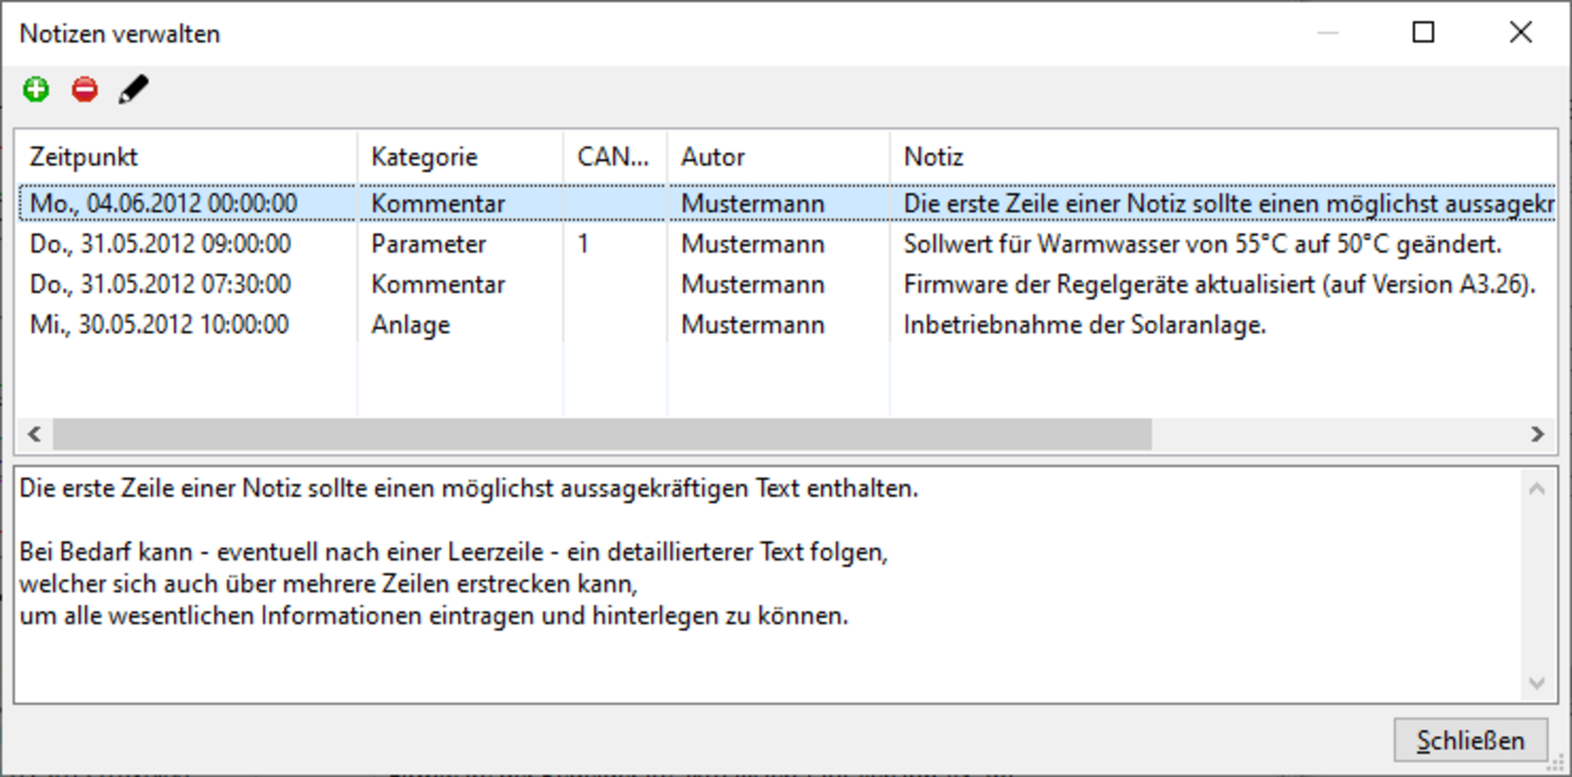Click the pencil edit note icon
This screenshot has height=777, width=1572.
[x=133, y=89]
